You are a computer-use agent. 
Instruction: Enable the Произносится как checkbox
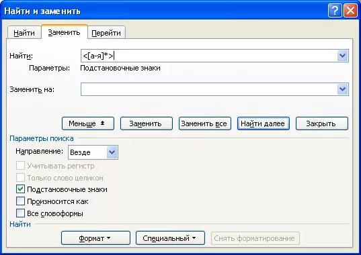pyautogui.click(x=20, y=201)
